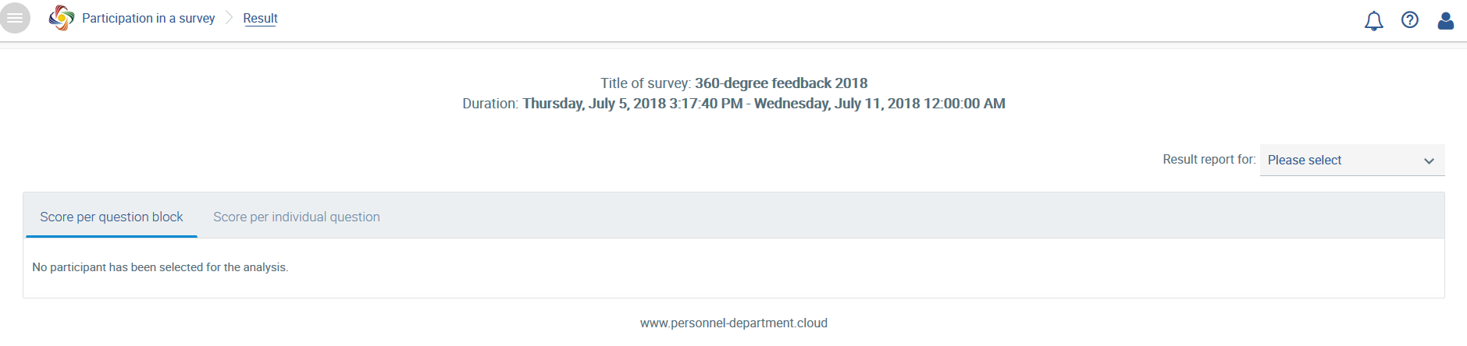
Task: Click the breadcrumb chevron separator
Action: click(229, 18)
